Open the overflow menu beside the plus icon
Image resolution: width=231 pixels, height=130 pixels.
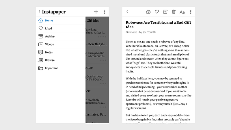click(x=105, y=12)
